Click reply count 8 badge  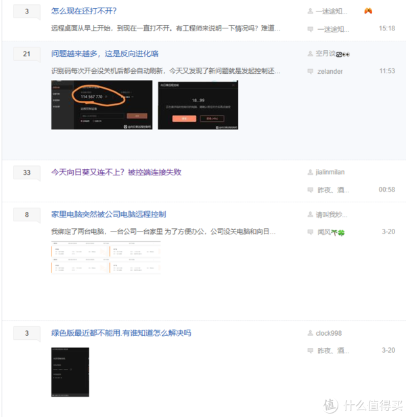[x=26, y=215]
